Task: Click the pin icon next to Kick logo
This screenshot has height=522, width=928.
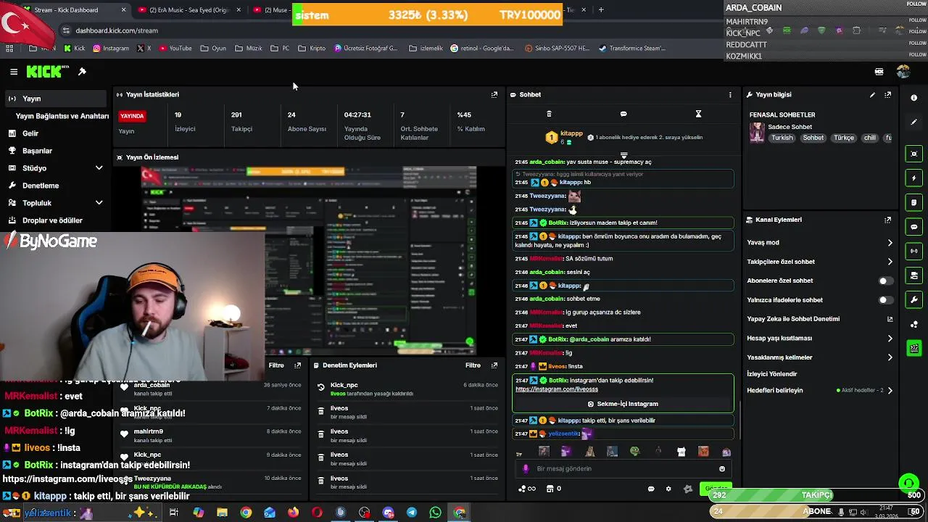Action: [x=82, y=72]
